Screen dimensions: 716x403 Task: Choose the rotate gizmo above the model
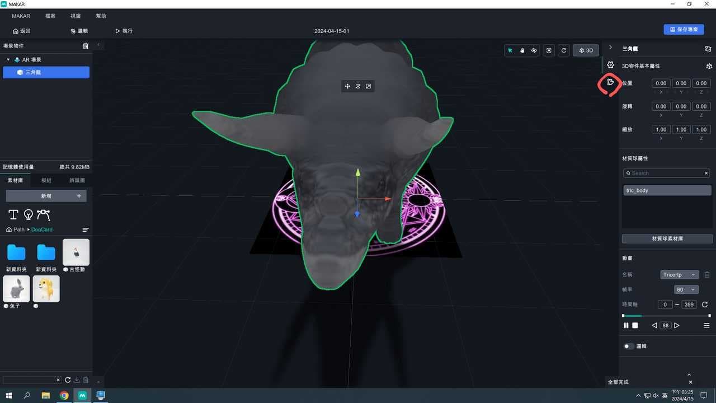point(358,86)
